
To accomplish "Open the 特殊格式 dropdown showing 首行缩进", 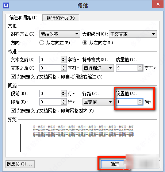I will [x=98, y=68].
